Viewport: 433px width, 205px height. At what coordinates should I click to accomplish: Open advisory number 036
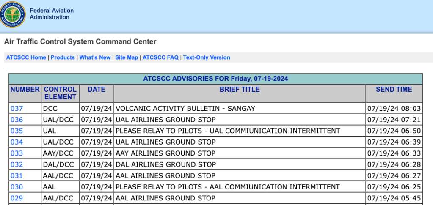point(17,120)
